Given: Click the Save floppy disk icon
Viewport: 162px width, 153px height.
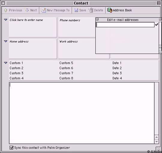Looking at the screenshot, I should click(x=76, y=10).
